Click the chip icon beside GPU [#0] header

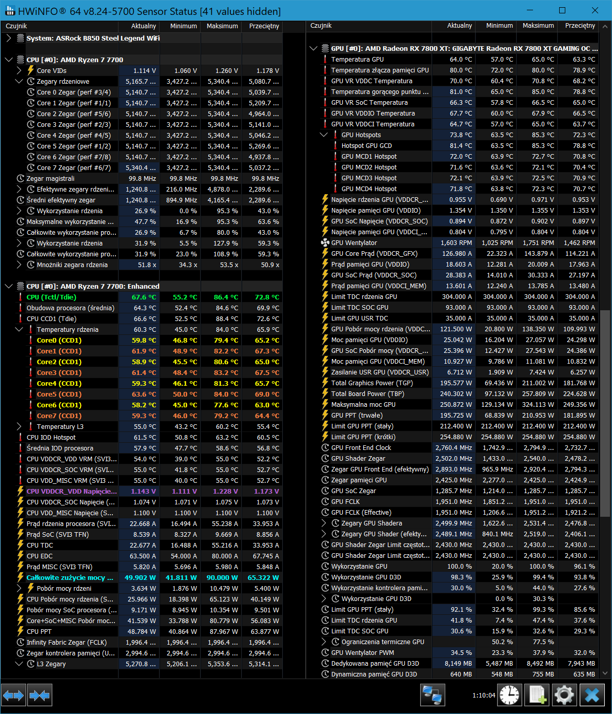(325, 48)
